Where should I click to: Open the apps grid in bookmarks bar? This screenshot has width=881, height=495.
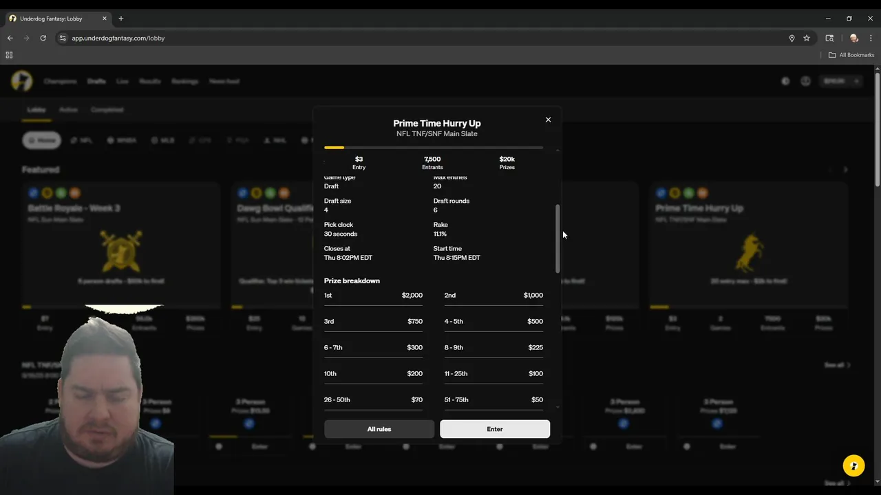click(x=9, y=55)
